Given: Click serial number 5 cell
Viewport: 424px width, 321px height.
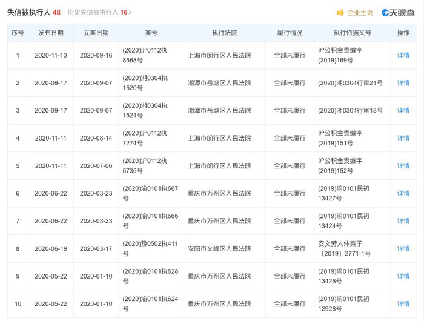Looking at the screenshot, I should [18, 165].
